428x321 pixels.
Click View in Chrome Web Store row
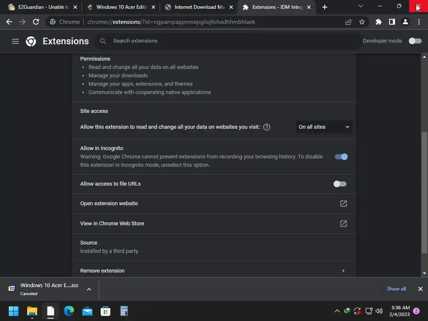tap(214, 223)
